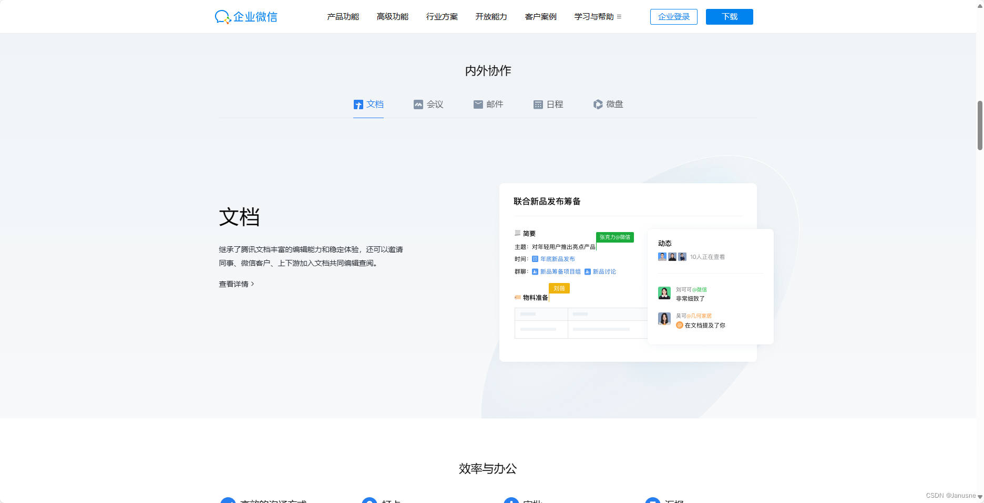Select the 文档 tab icon
The width and height of the screenshot is (984, 503).
point(358,104)
